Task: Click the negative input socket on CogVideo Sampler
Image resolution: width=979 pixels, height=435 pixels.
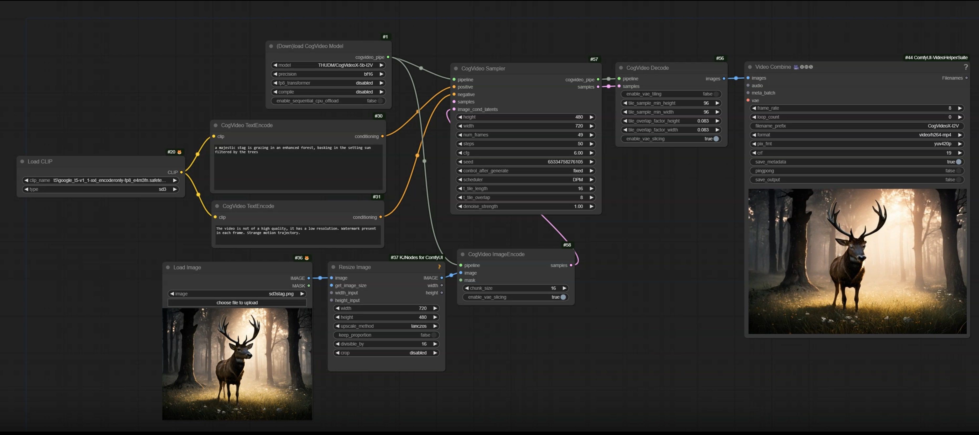Action: coord(454,94)
